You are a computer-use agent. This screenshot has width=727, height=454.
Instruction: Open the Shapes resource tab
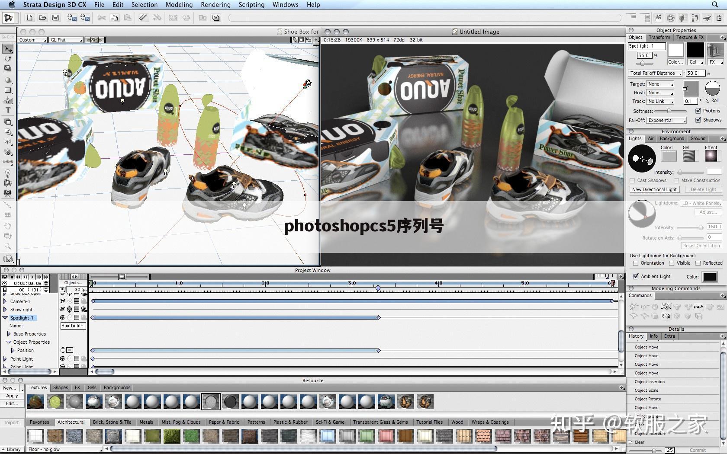(x=61, y=387)
